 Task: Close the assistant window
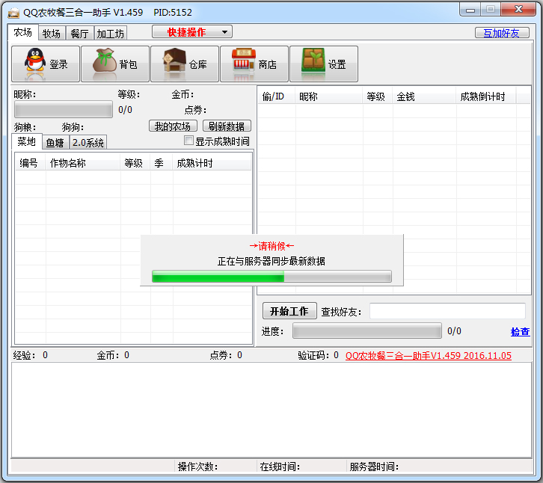coord(518,10)
